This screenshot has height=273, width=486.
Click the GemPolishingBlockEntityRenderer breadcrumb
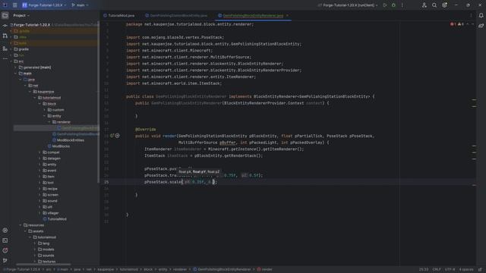coord(222,270)
